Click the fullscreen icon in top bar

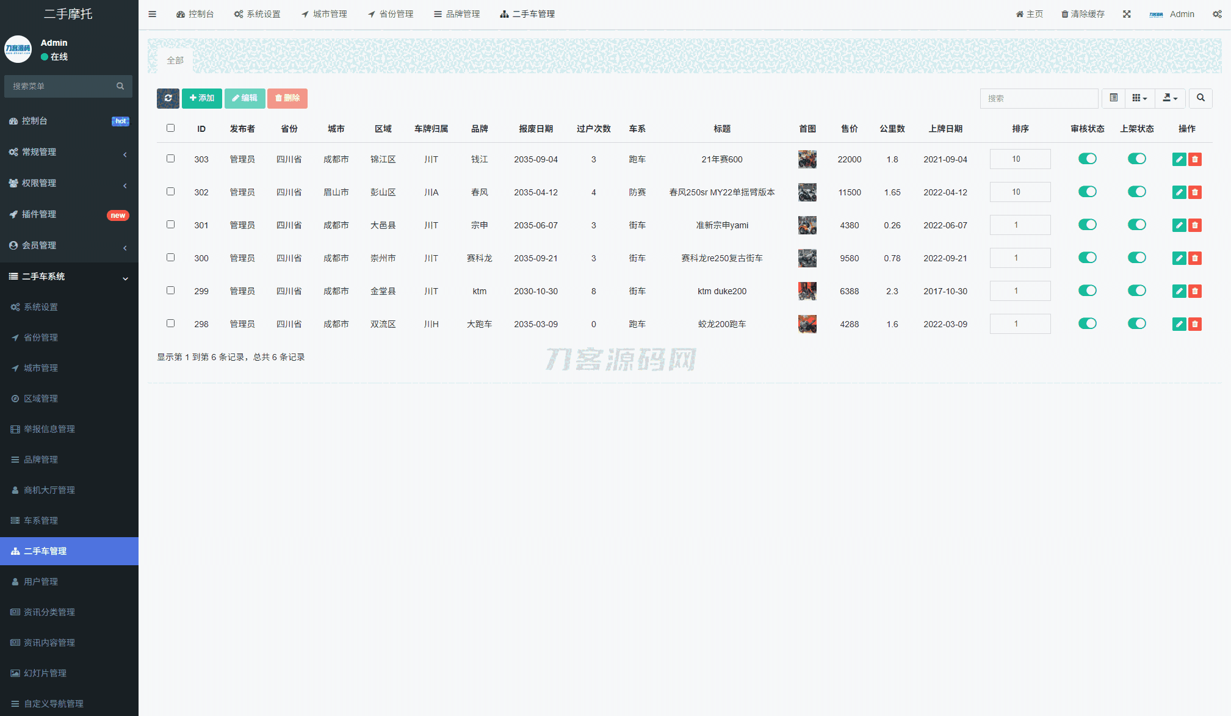click(1127, 14)
